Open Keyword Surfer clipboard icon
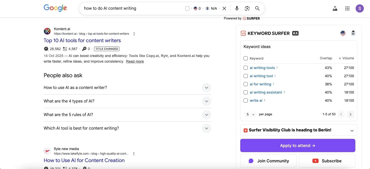The height and width of the screenshot is (169, 370). click(x=353, y=33)
